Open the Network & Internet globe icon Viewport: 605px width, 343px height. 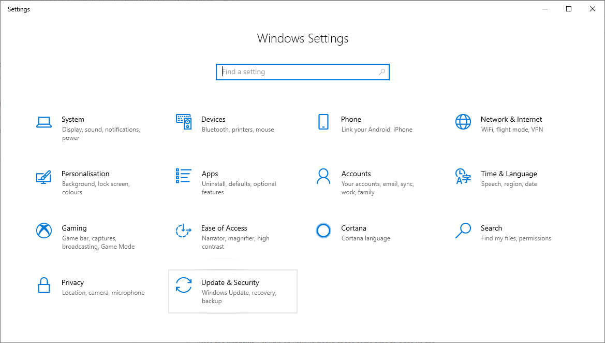(463, 122)
